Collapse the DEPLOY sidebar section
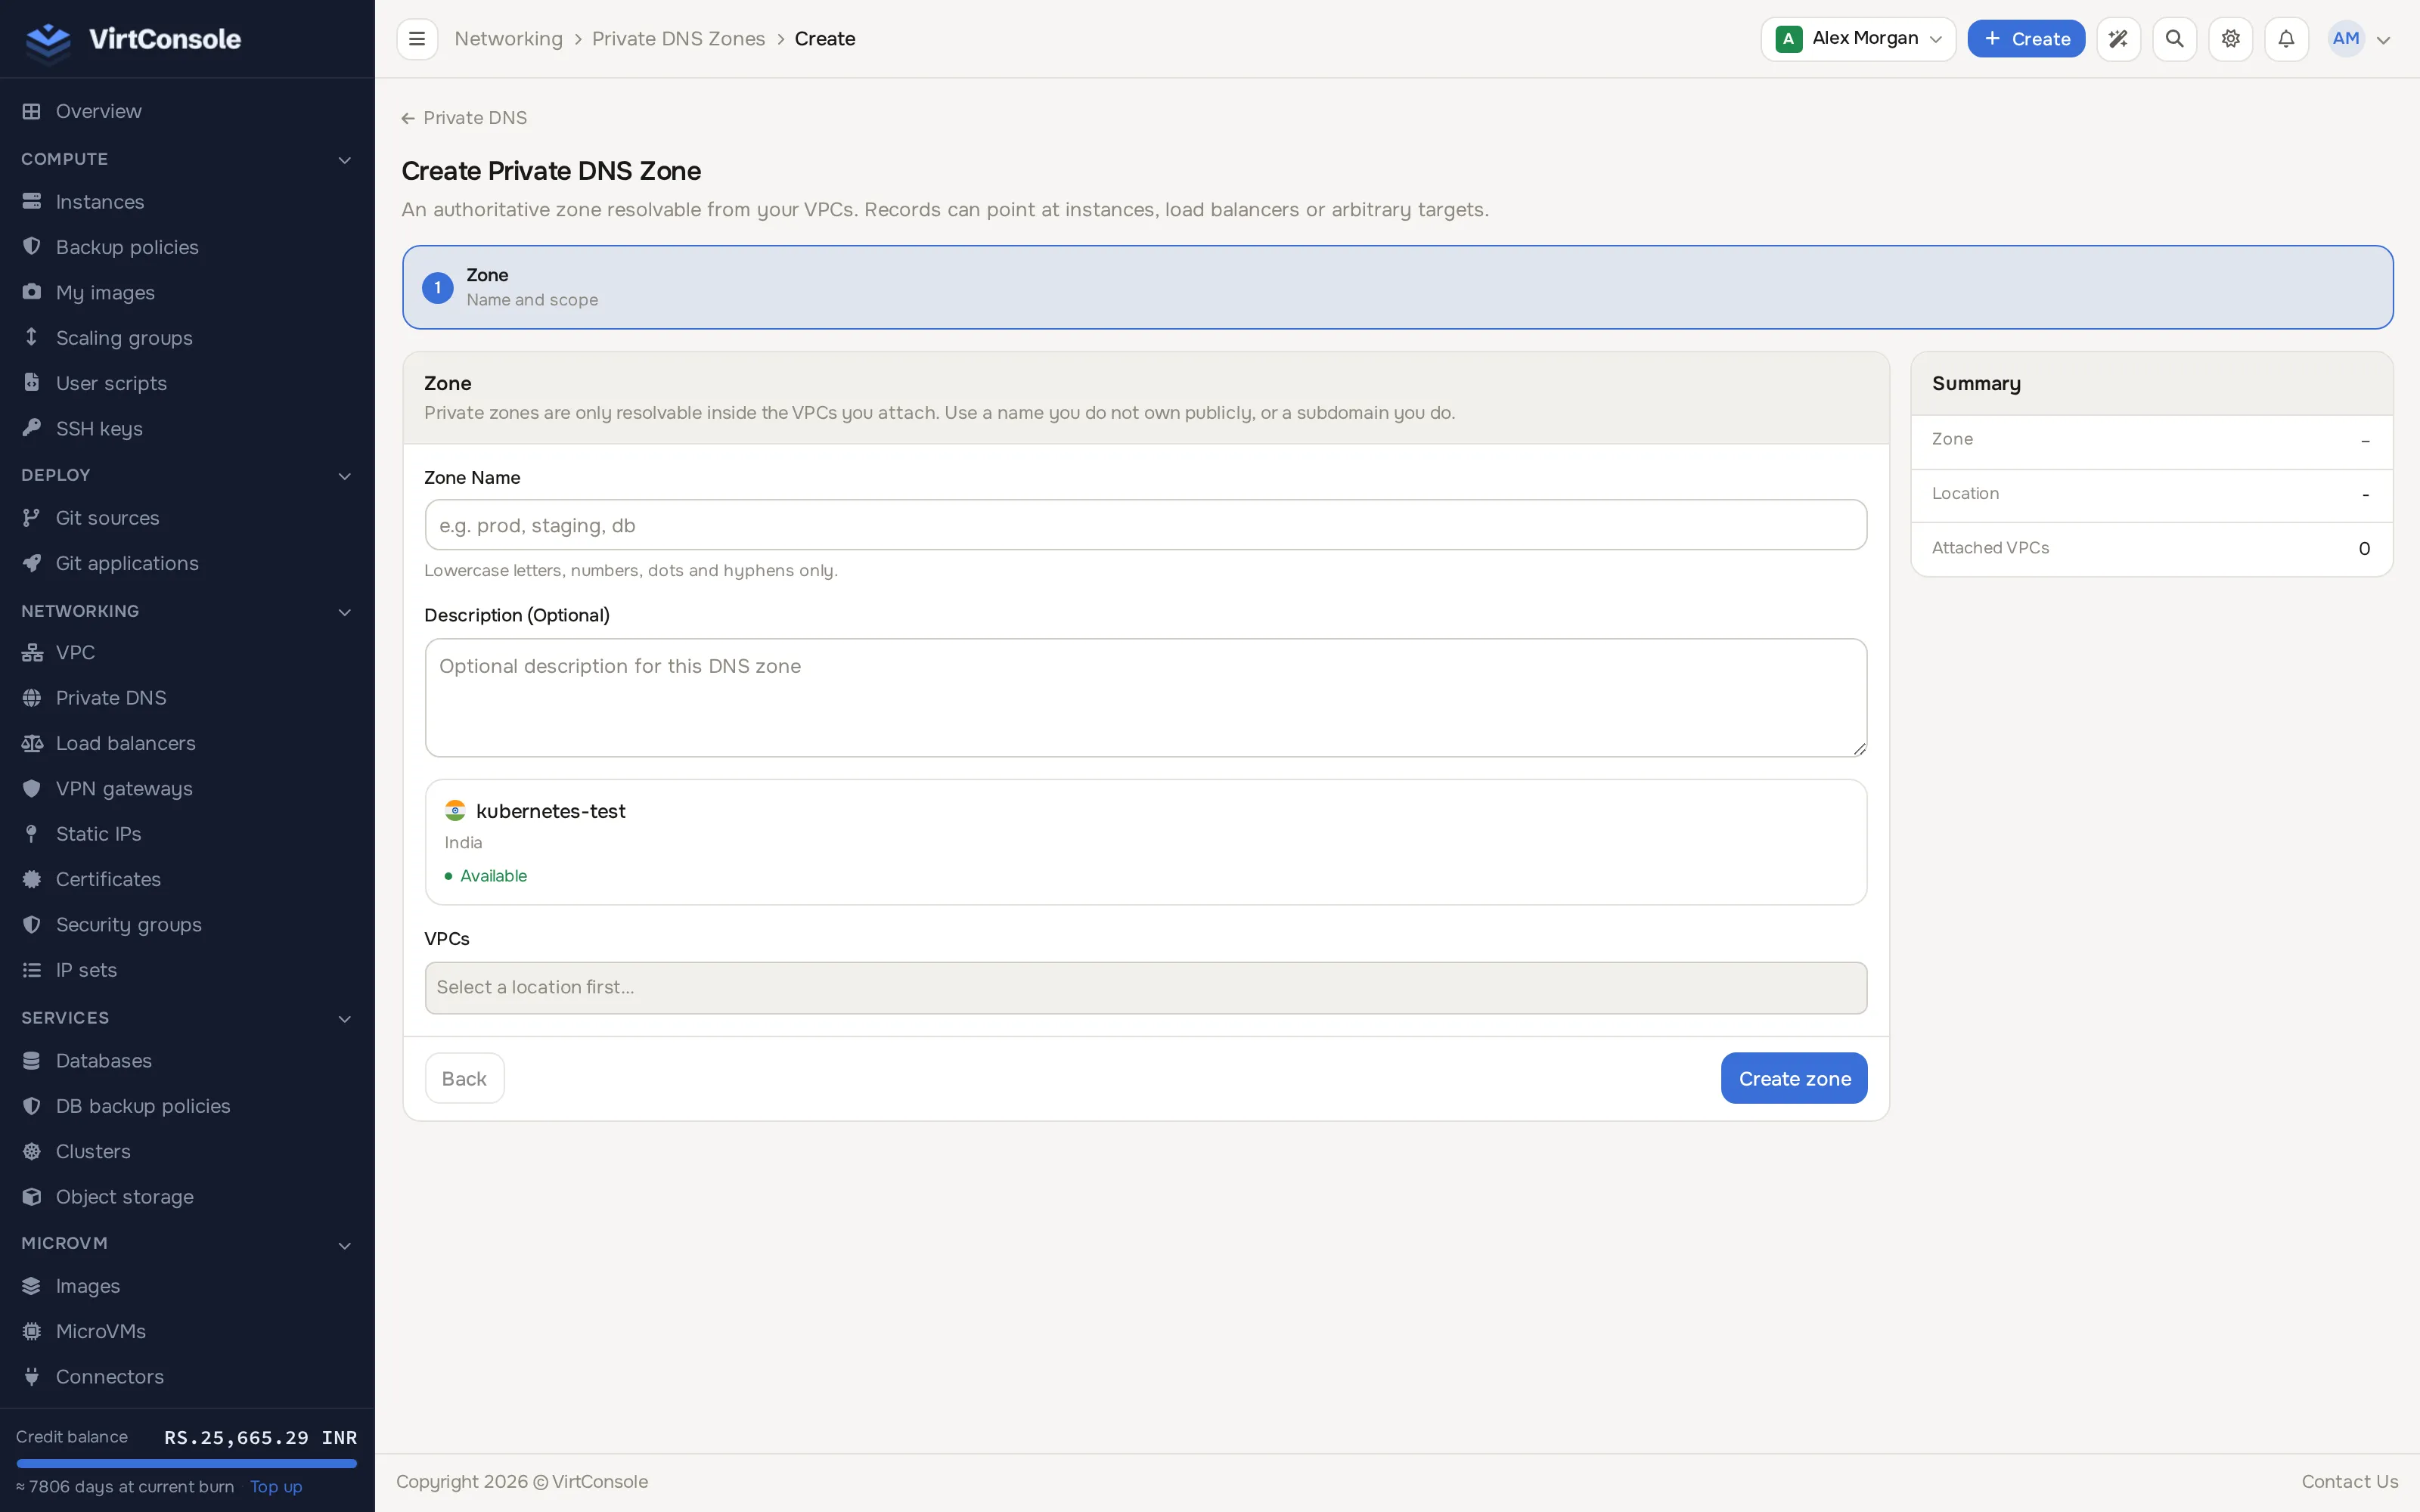The width and height of the screenshot is (2420, 1512). 187,475
